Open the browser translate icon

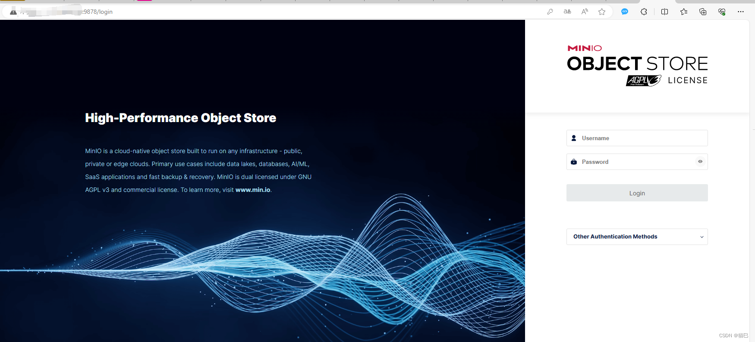pos(567,12)
